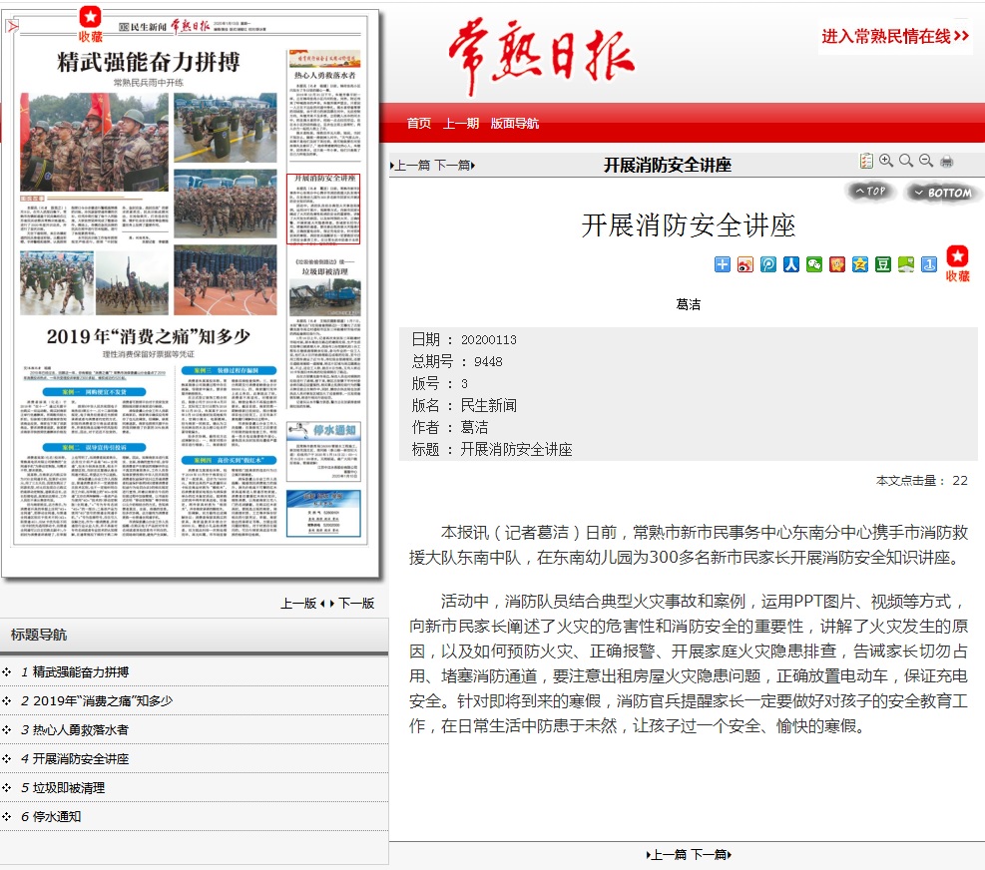985x870 pixels.
Task: Open more share options with the blue plus icon
Action: tap(723, 264)
